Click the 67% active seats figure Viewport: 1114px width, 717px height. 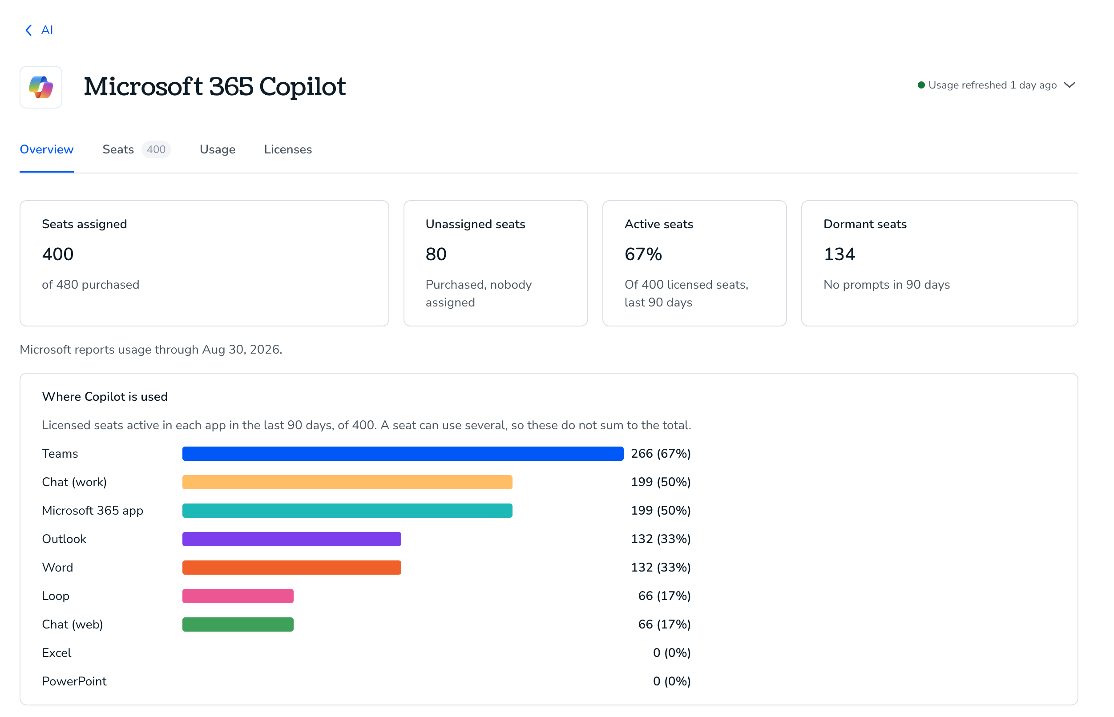coord(643,254)
